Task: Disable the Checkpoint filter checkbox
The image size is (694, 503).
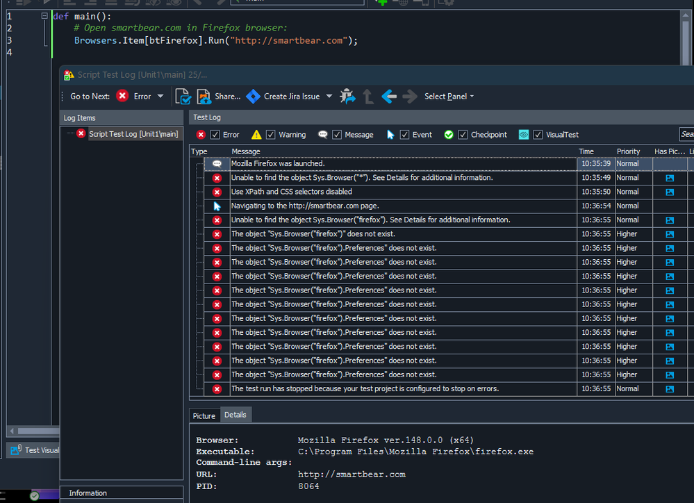Action: 463,135
